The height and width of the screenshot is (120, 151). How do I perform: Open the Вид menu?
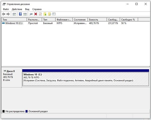click(x=27, y=9)
